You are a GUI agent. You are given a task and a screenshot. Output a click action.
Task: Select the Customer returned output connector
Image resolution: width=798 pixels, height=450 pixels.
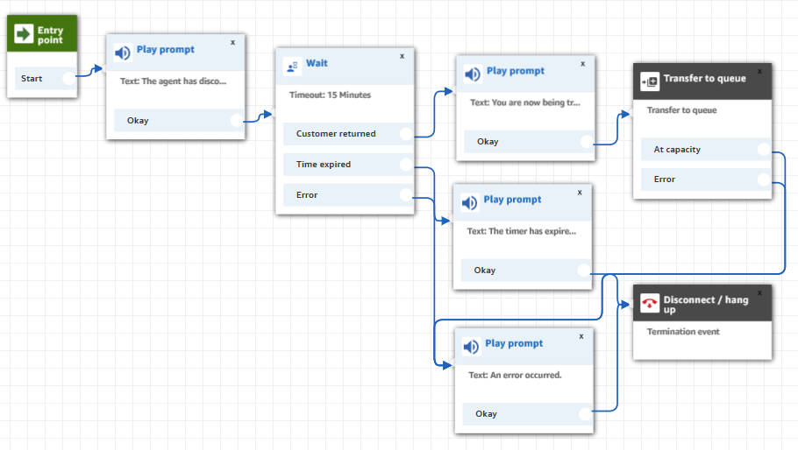click(x=405, y=134)
